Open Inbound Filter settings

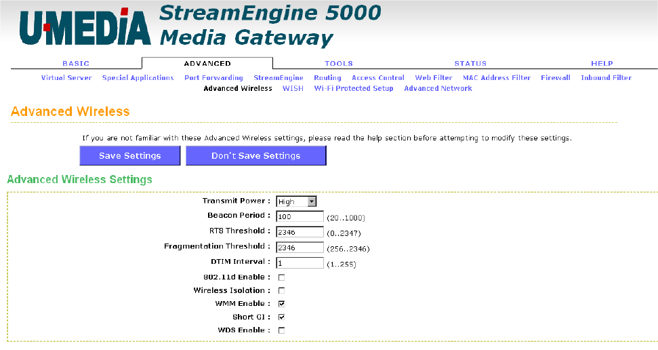(x=606, y=78)
